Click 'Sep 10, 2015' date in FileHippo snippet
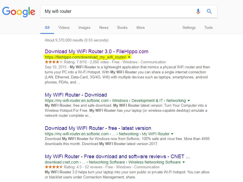Image resolution: width=243 pixels, height=182 pixels. (56, 67)
